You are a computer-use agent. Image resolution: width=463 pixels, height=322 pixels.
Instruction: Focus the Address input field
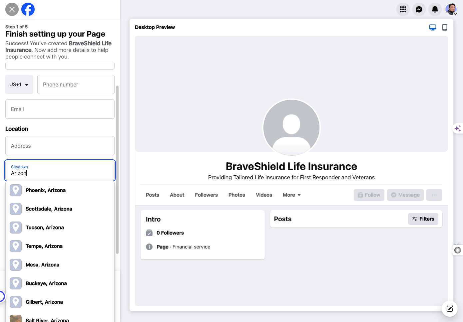click(x=60, y=146)
